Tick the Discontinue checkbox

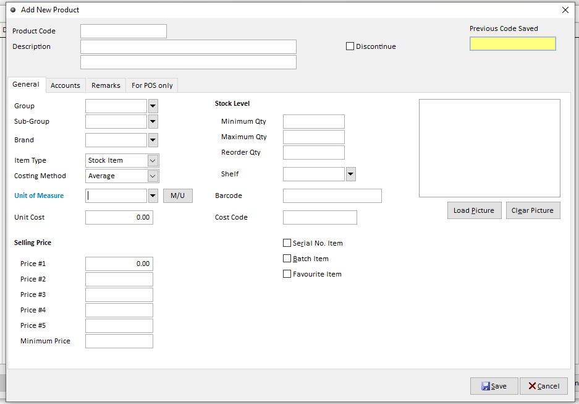point(350,46)
